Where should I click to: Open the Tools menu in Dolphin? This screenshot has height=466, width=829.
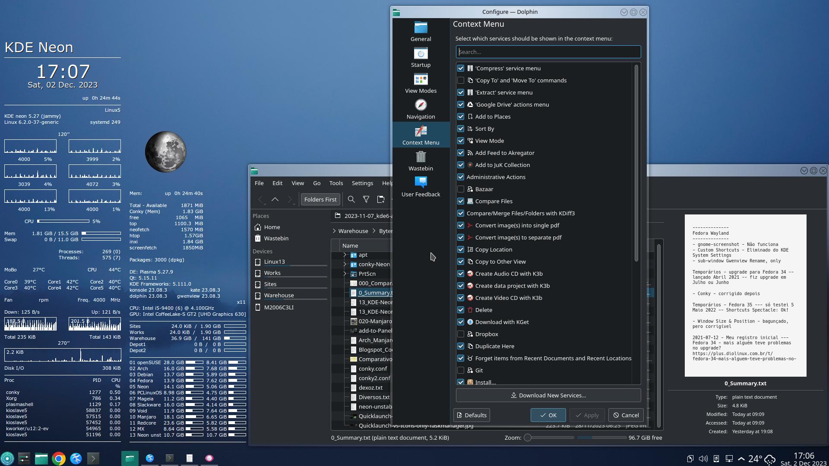(336, 183)
